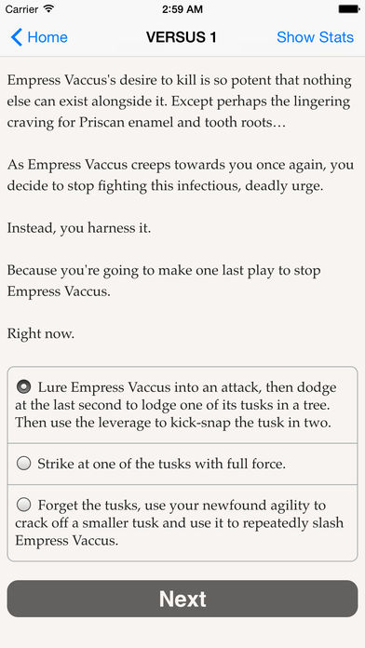Go back to Home
Screen dimensions: 365x648
[39, 37]
